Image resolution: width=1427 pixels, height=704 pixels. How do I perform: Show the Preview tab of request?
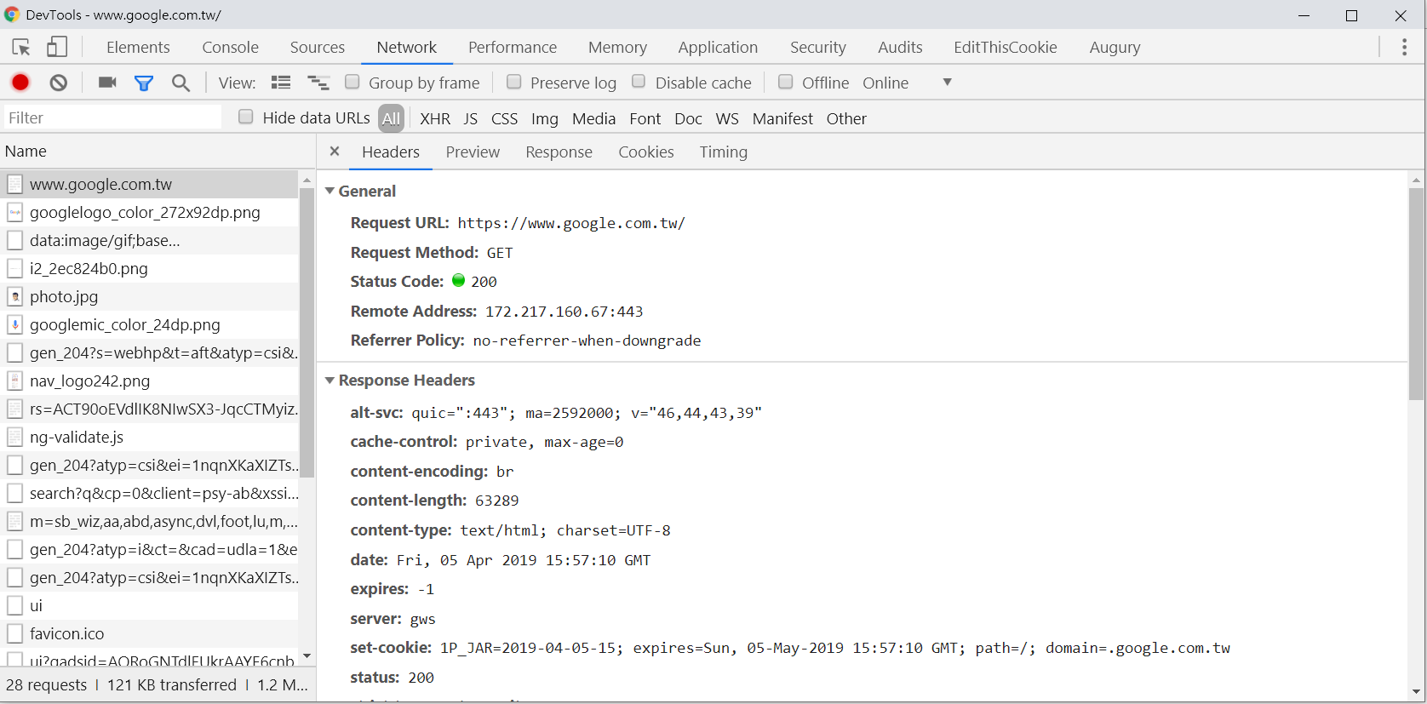point(473,152)
